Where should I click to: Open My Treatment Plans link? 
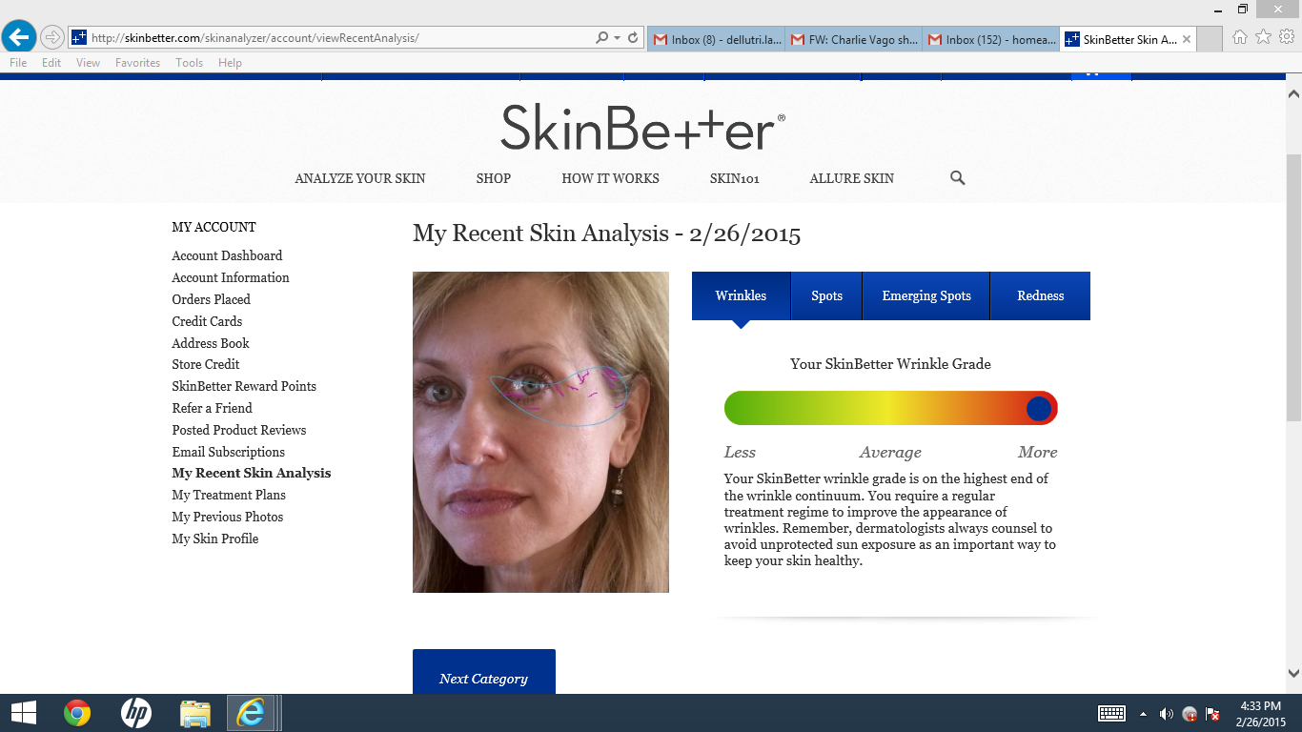pyautogui.click(x=229, y=495)
